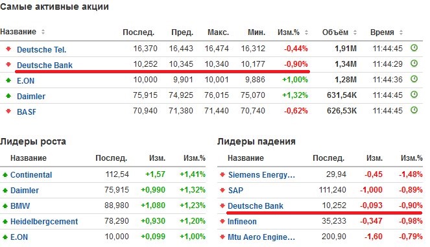Open BASF stock link
Screen dimensions: 430x247
pyautogui.click(x=27, y=112)
